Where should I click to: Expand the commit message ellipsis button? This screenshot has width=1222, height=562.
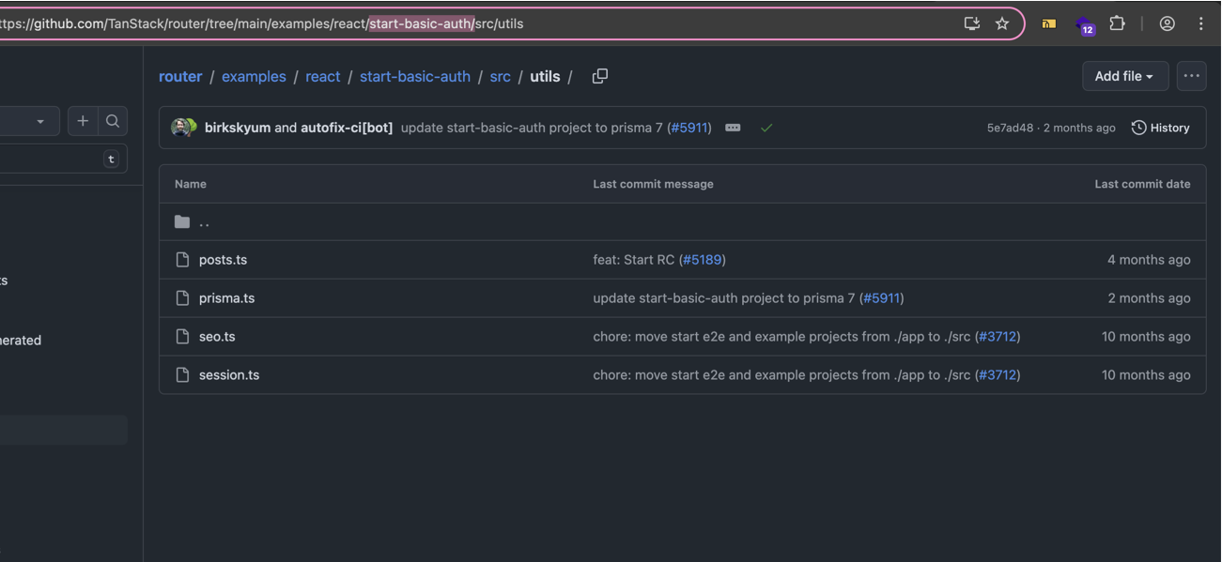pyautogui.click(x=733, y=128)
